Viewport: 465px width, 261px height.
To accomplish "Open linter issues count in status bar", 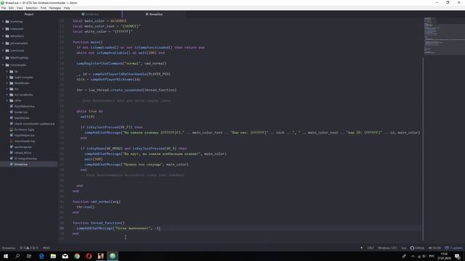I will point(29,248).
